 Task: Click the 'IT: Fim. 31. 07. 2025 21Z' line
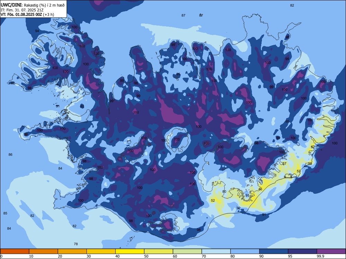[22, 10]
